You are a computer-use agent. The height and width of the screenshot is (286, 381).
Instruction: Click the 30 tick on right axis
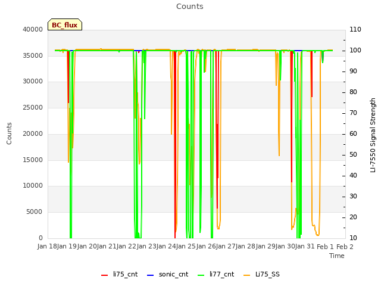coord(353,197)
